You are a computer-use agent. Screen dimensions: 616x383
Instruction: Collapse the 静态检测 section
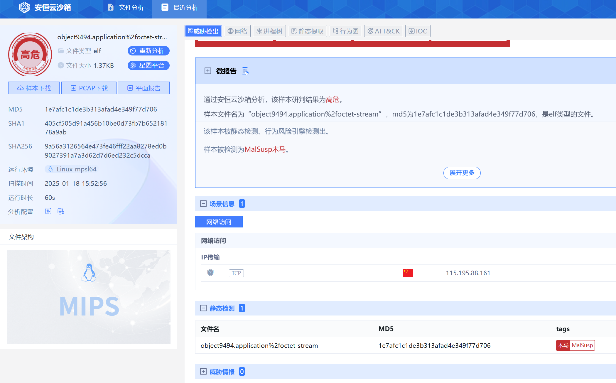tap(203, 308)
